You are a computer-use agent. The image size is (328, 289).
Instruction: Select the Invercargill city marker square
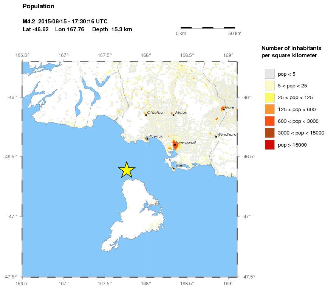(175, 145)
